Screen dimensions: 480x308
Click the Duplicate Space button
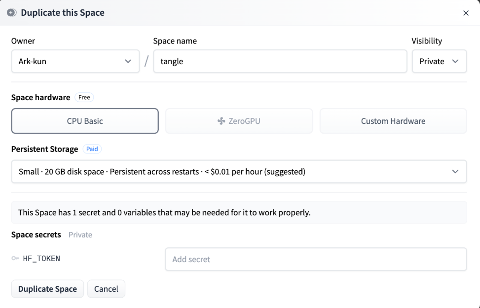coord(47,289)
